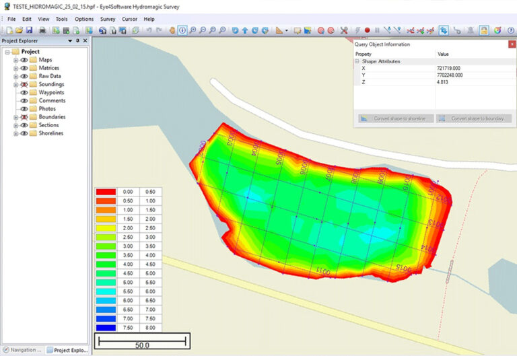Expand the Matrices tree node
Screen dimensions: 517x356
[x=15, y=68]
